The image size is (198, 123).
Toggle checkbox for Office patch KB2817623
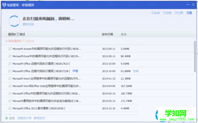coord(10,64)
